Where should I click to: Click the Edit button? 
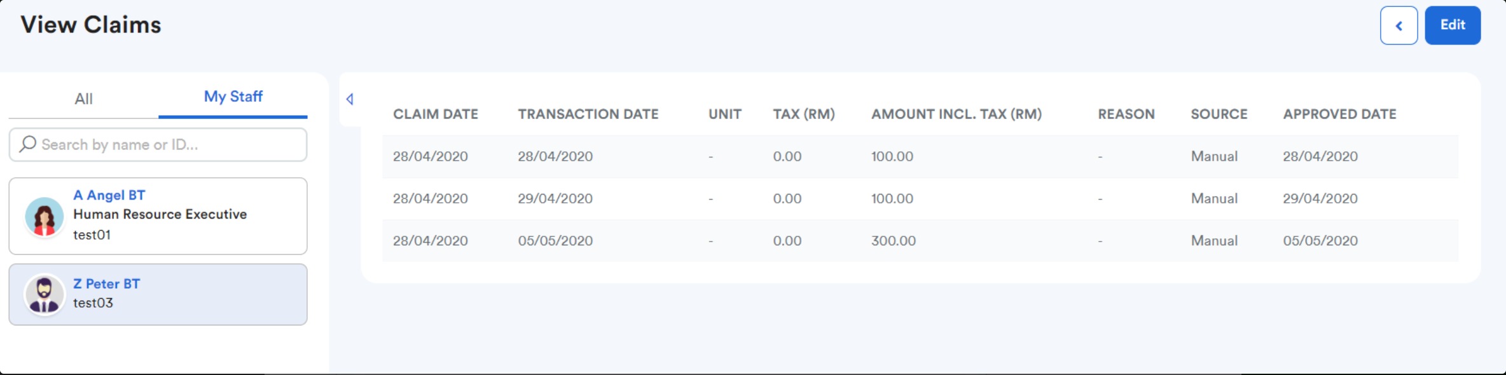tap(1453, 25)
